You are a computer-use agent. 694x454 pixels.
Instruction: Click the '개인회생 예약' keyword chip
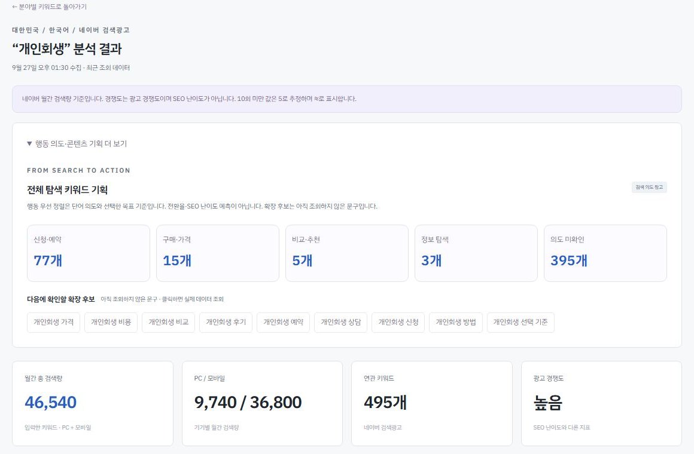pyautogui.click(x=283, y=322)
